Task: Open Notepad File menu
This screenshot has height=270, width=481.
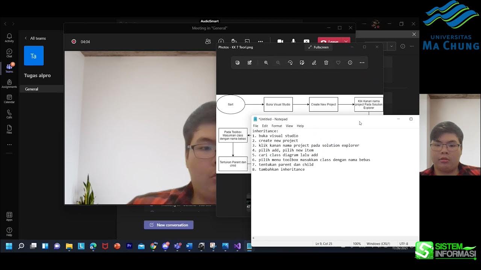Action: click(x=256, y=126)
